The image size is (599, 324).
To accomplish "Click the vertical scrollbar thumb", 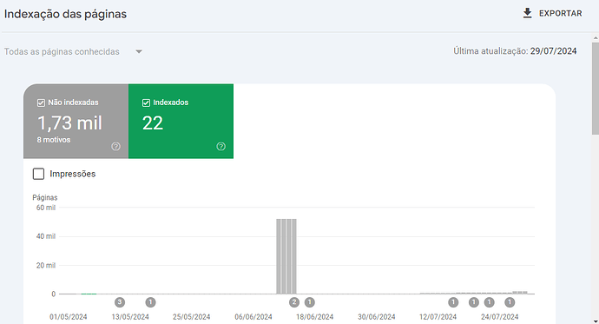I will [x=596, y=88].
